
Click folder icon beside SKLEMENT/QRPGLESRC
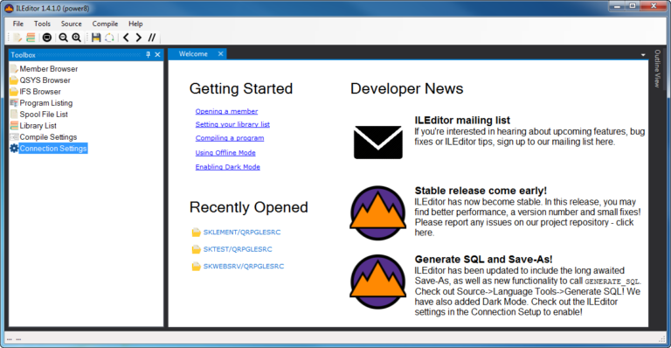(196, 233)
